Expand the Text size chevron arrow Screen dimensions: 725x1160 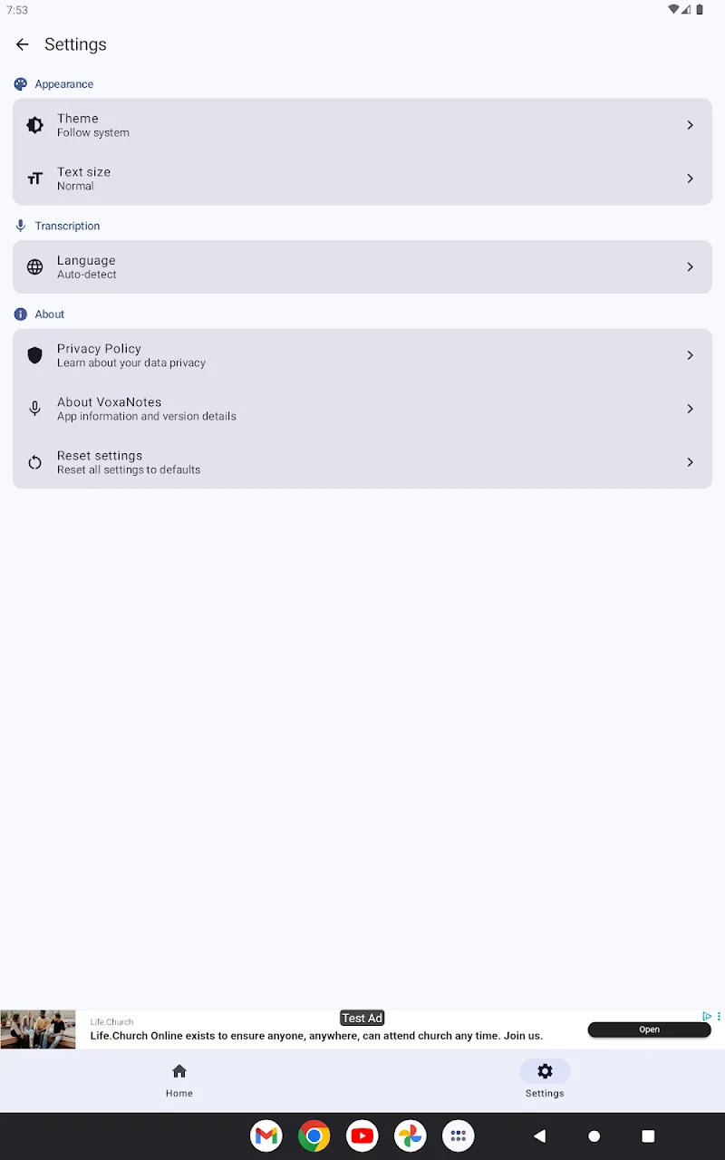click(690, 179)
